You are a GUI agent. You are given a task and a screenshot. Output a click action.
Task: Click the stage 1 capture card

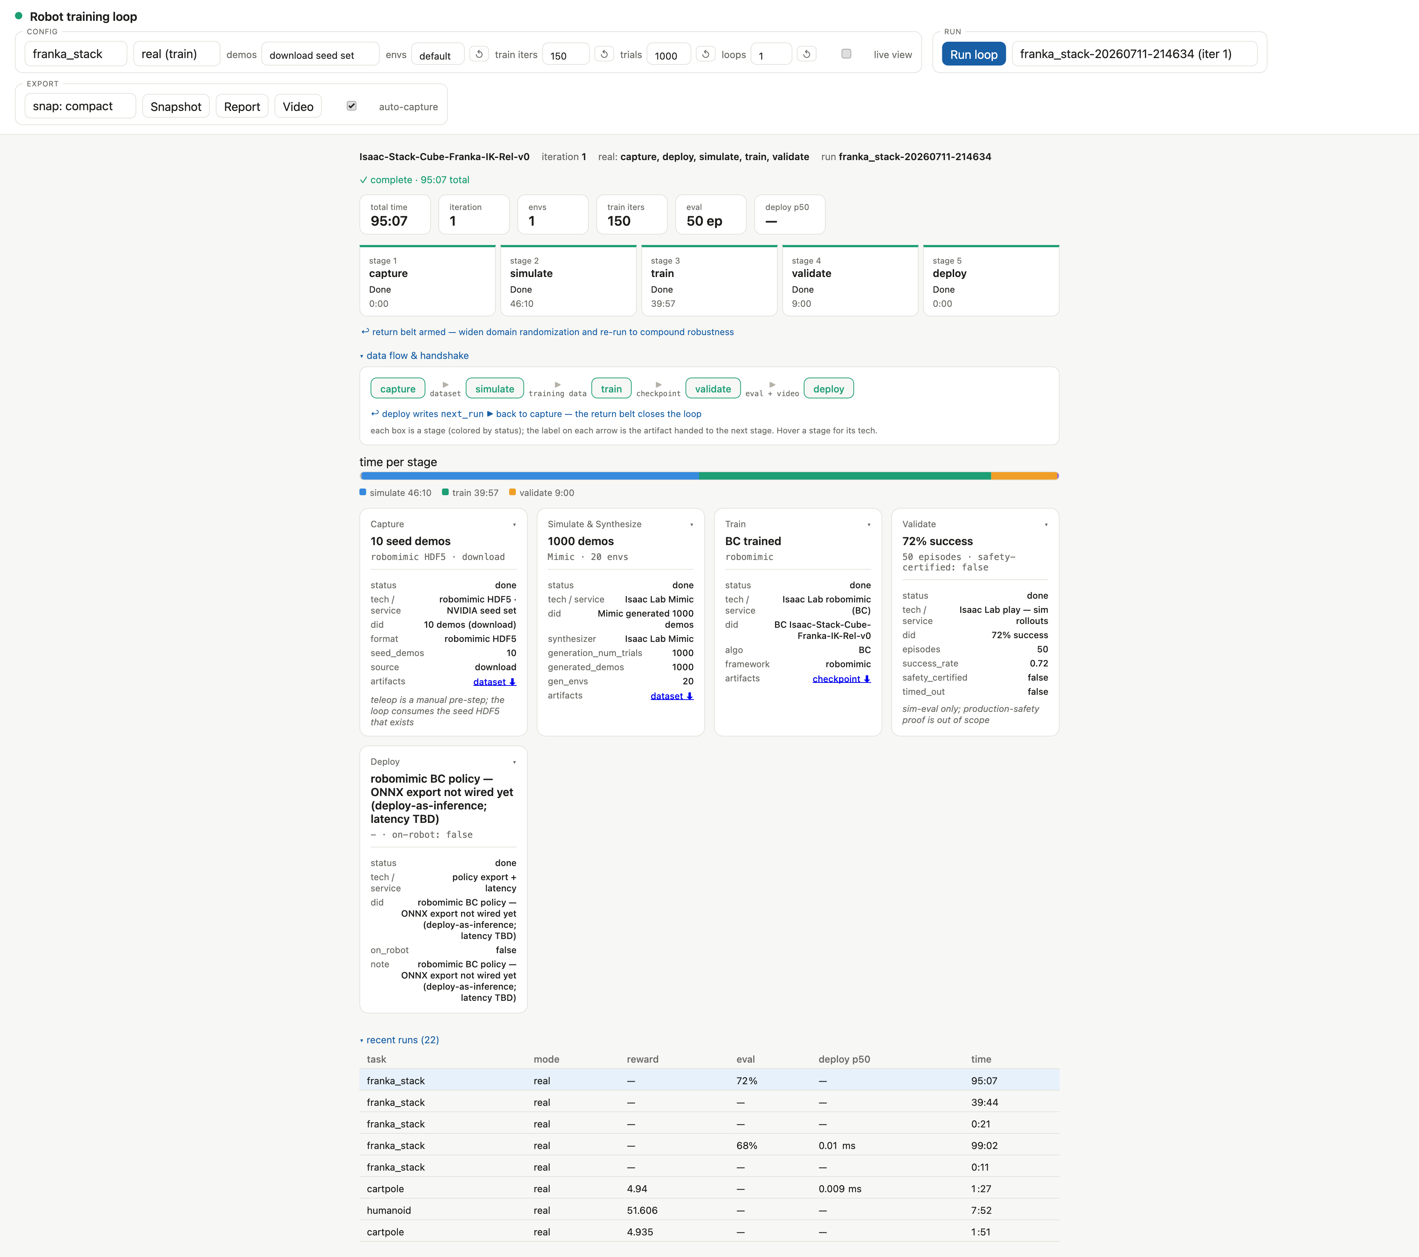coord(428,281)
